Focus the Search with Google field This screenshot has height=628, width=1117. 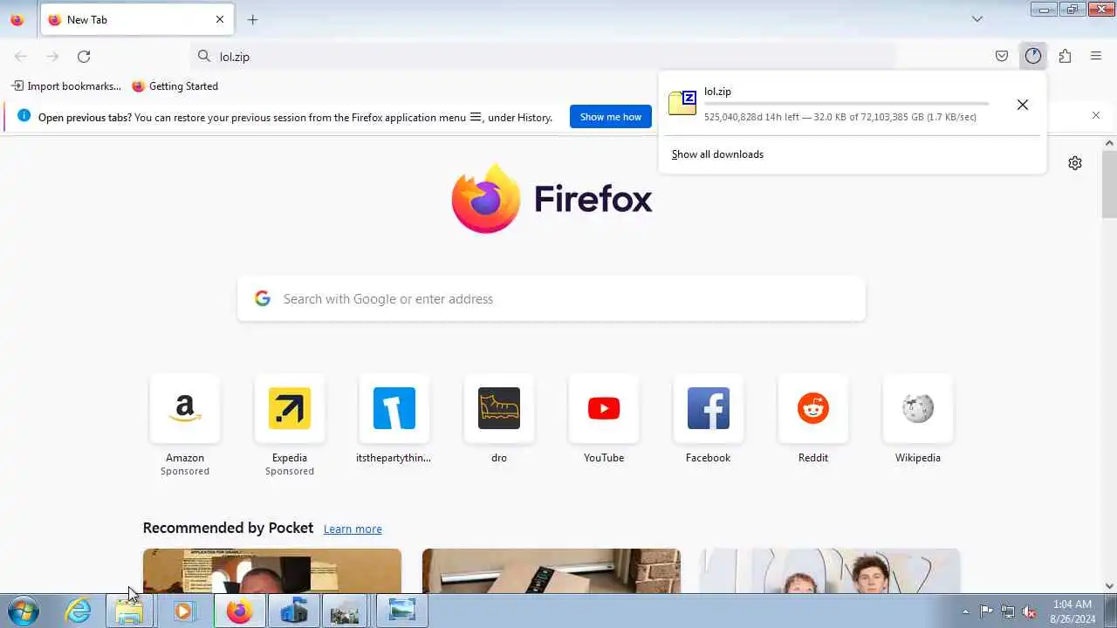coord(552,299)
